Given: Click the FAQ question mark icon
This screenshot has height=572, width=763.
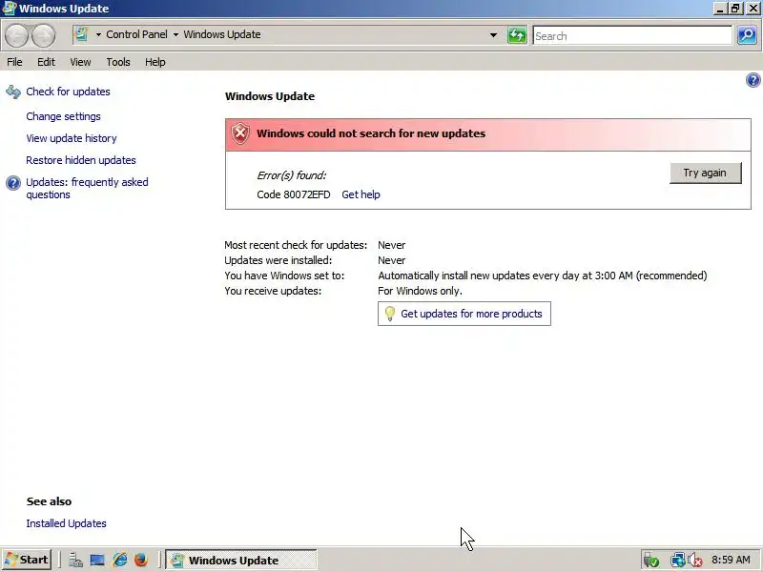Looking at the screenshot, I should point(13,183).
